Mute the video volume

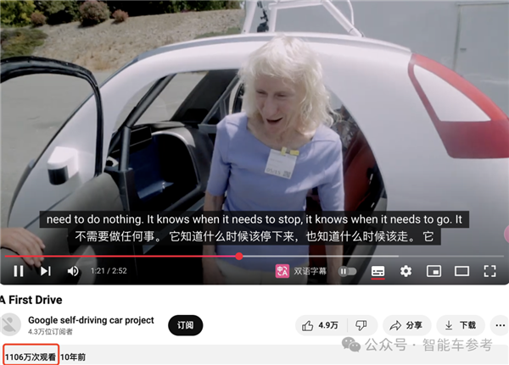(73, 271)
